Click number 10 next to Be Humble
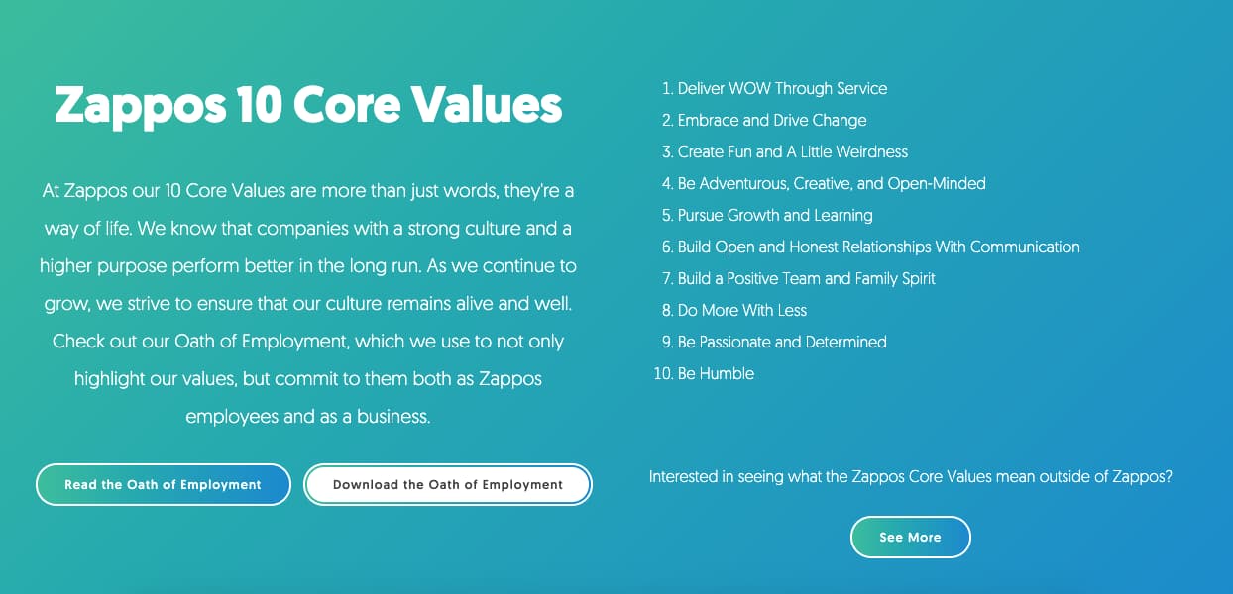Image resolution: width=1233 pixels, height=594 pixels. [660, 373]
